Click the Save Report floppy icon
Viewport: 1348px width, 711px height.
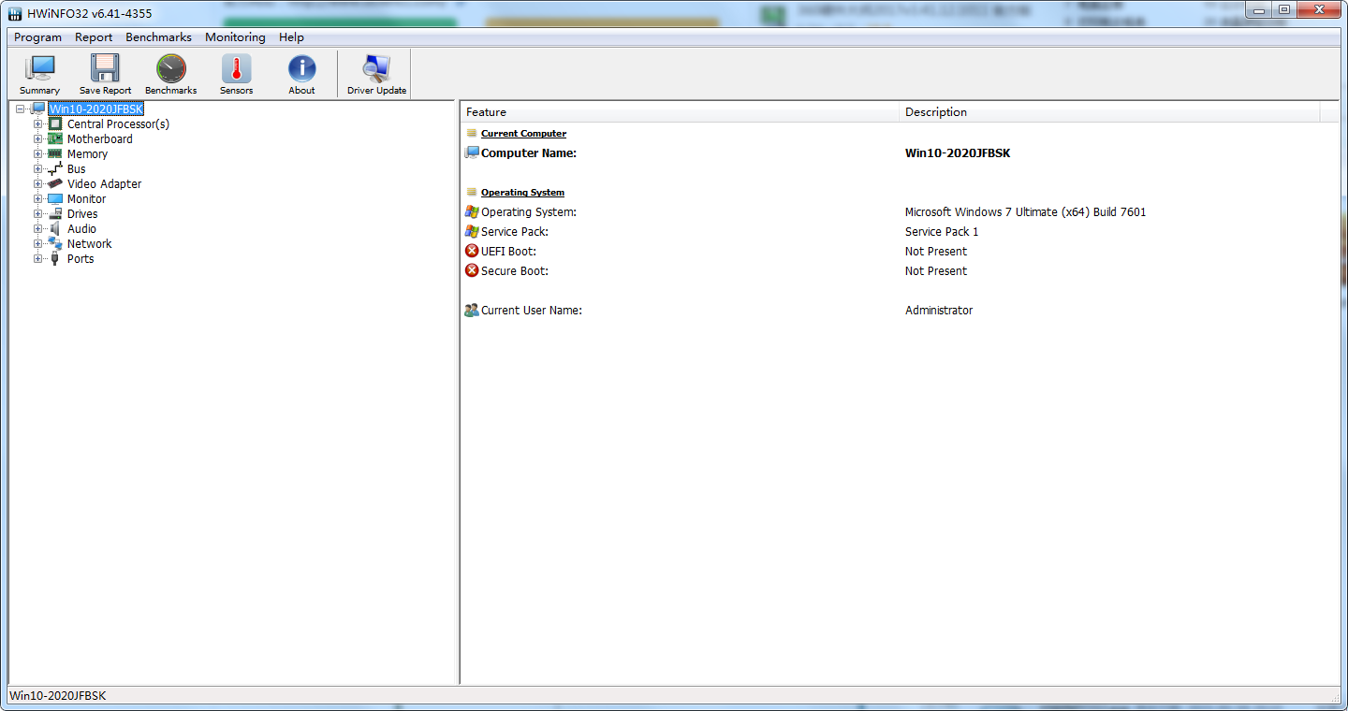[105, 69]
